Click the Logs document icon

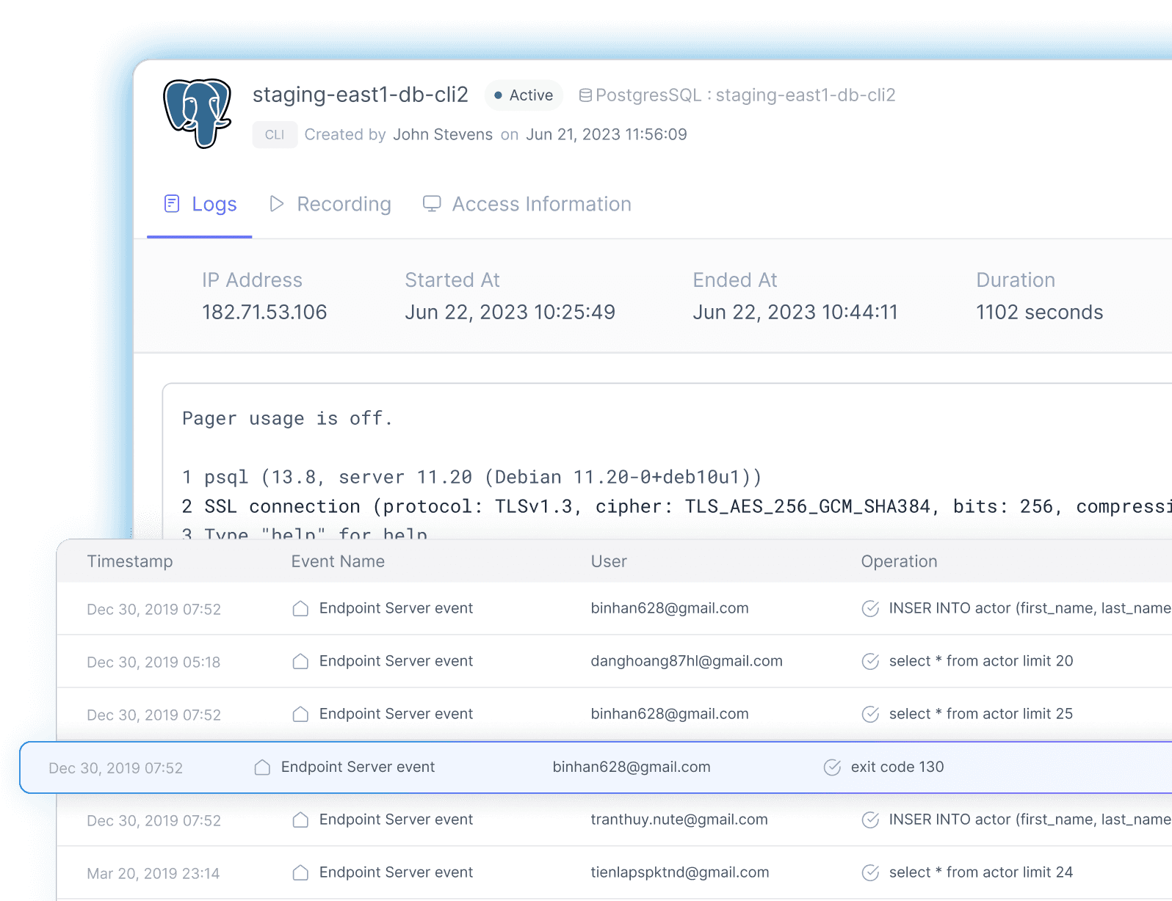(172, 203)
